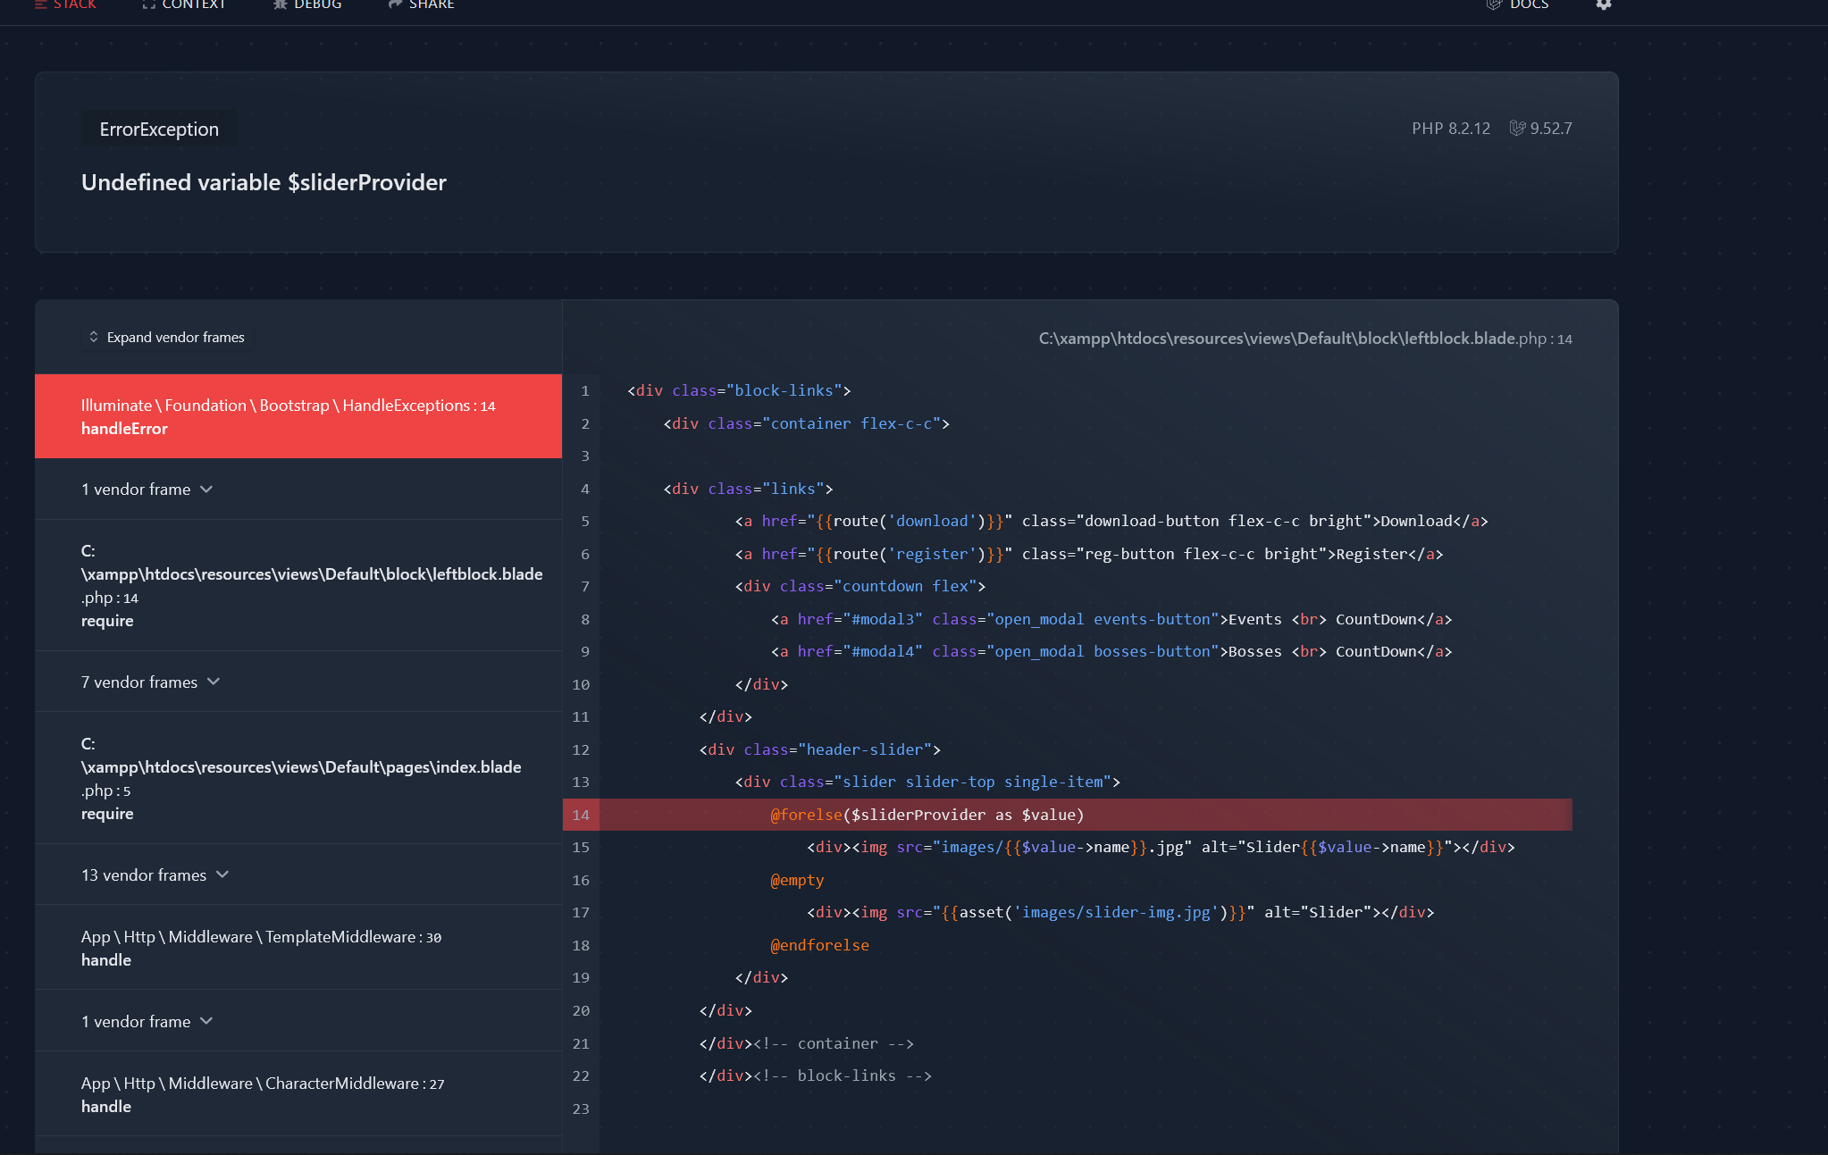
Task: Switch to the DEBUG tab
Action: 307,4
